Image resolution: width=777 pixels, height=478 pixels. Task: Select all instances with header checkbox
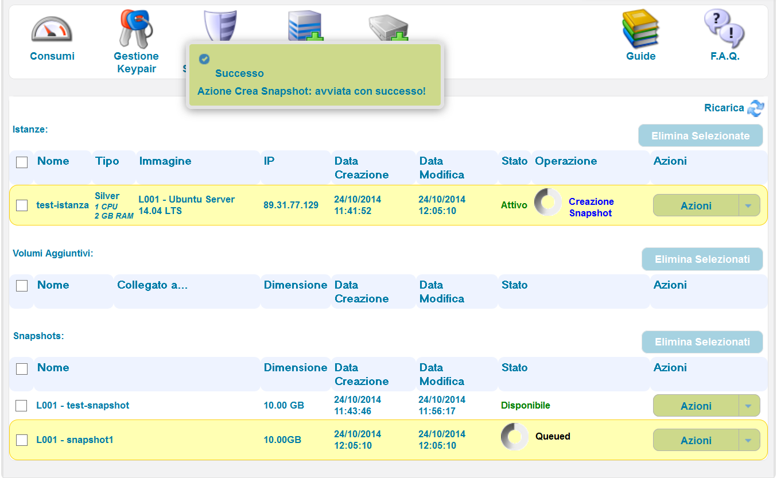tap(22, 162)
